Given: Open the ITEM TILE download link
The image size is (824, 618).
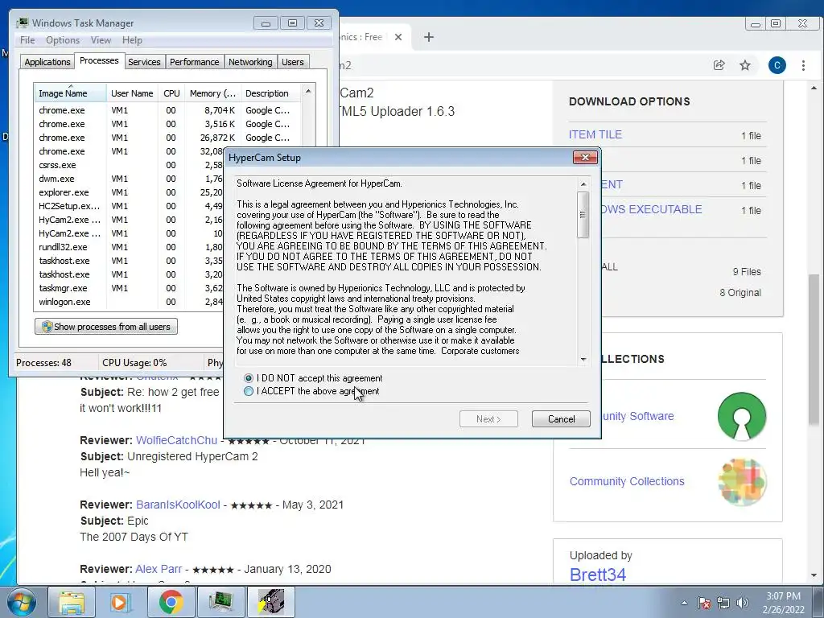Looking at the screenshot, I should click(x=595, y=134).
